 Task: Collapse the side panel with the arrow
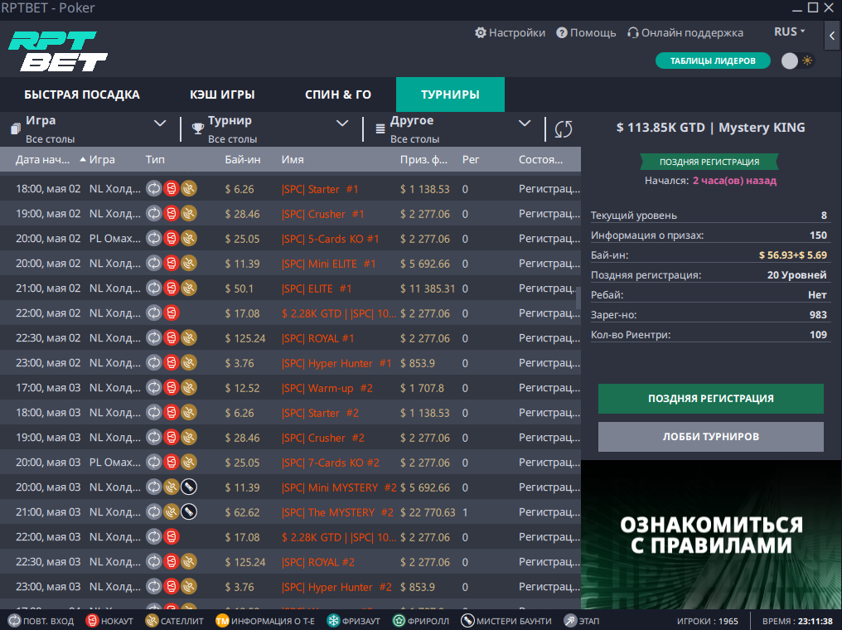pos(832,36)
